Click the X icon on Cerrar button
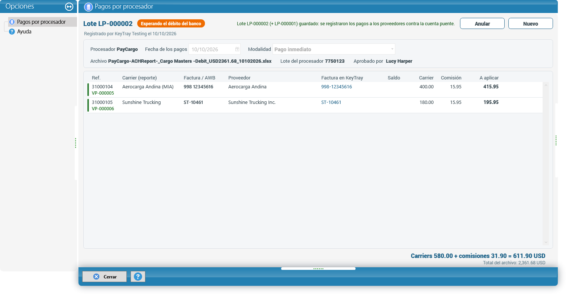 click(96, 277)
